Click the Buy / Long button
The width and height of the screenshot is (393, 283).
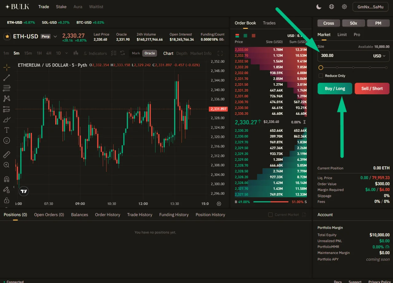click(335, 89)
